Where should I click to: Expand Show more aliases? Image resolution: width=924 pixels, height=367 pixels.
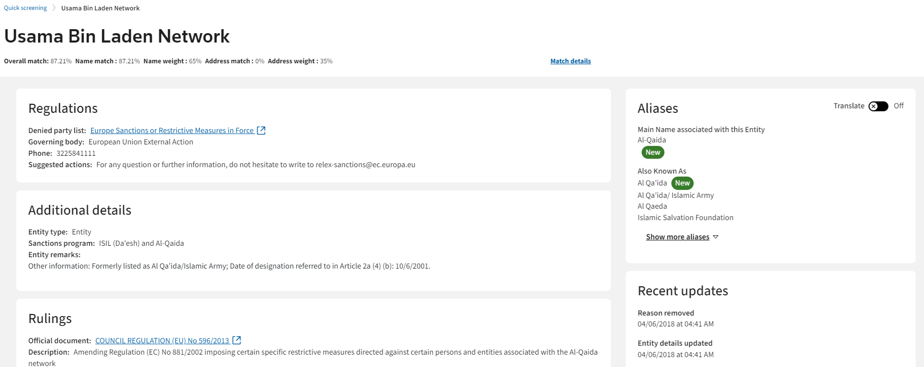pos(677,237)
